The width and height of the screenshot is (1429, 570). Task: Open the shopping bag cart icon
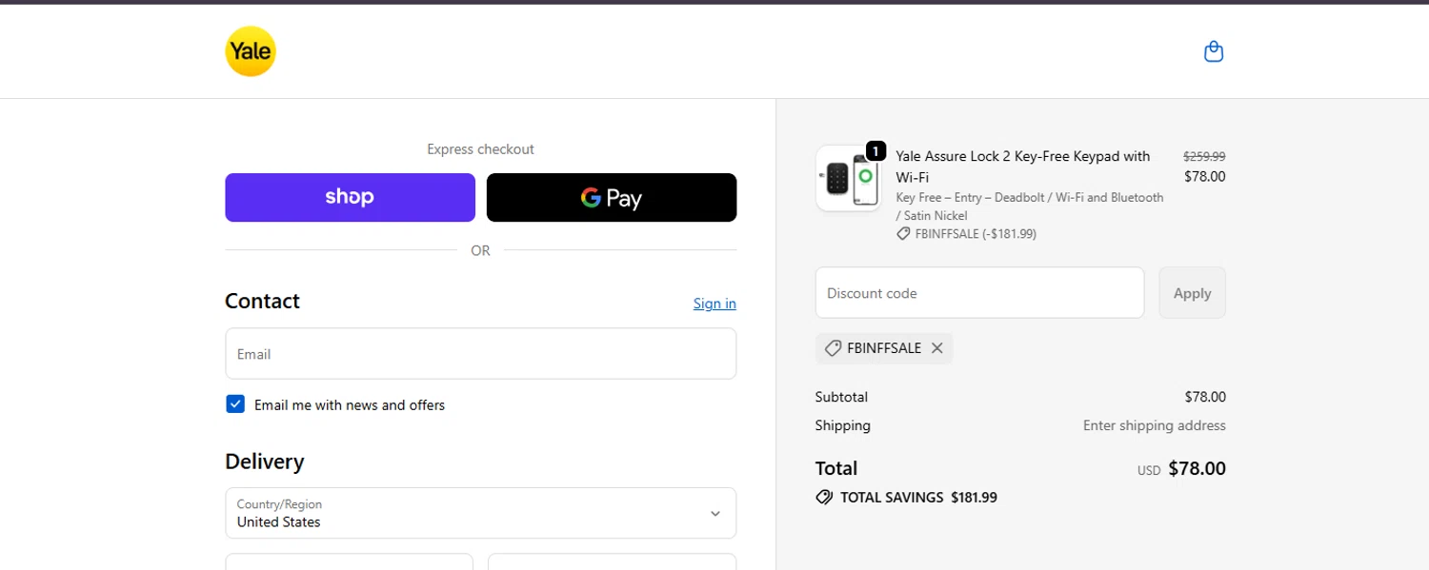coord(1214,51)
